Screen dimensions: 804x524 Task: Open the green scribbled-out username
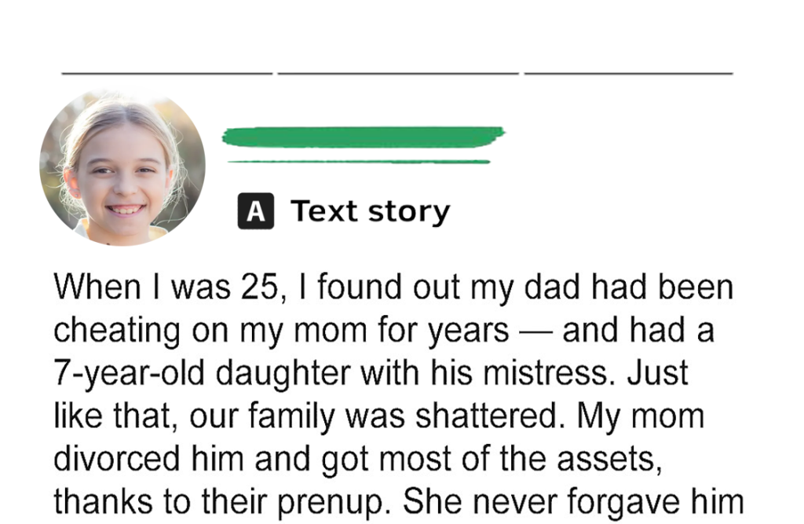click(x=363, y=137)
